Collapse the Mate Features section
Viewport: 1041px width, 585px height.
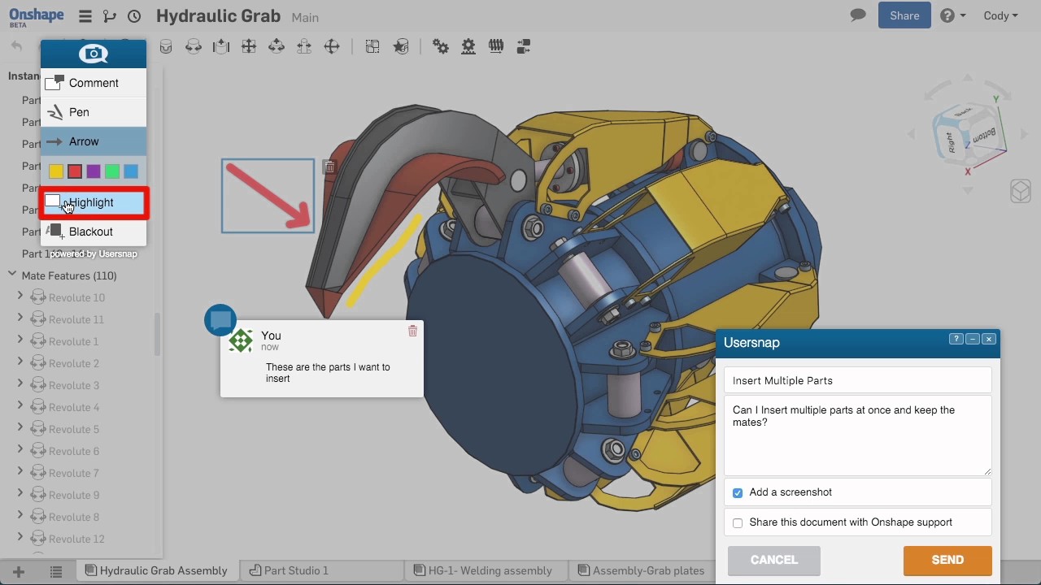12,275
